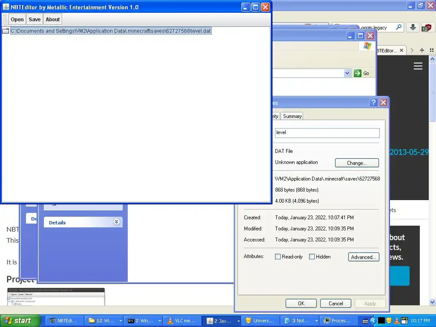Screen dimensions: 436x327
Task: Click Change... to pick opening application
Action: tap(357, 163)
